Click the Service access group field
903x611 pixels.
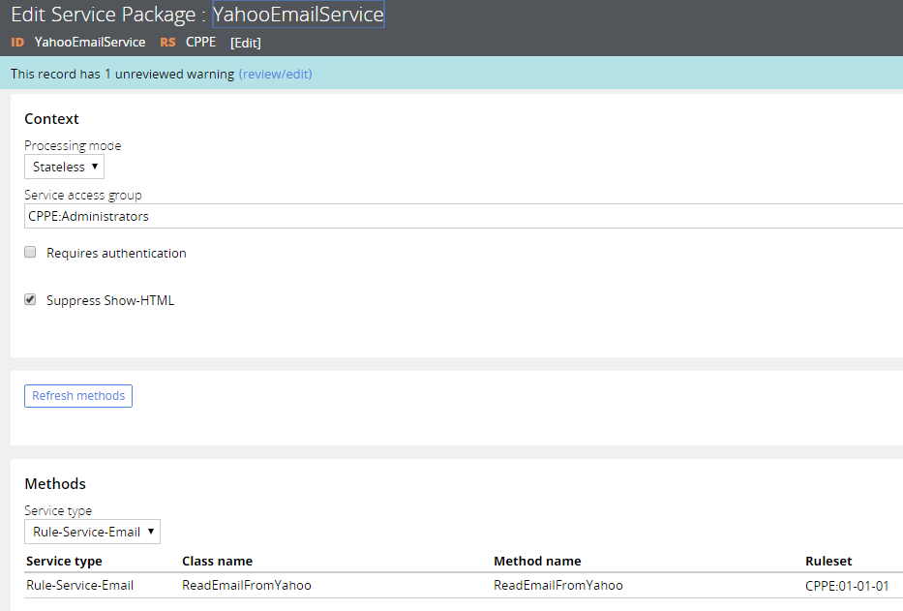pyautogui.click(x=464, y=216)
